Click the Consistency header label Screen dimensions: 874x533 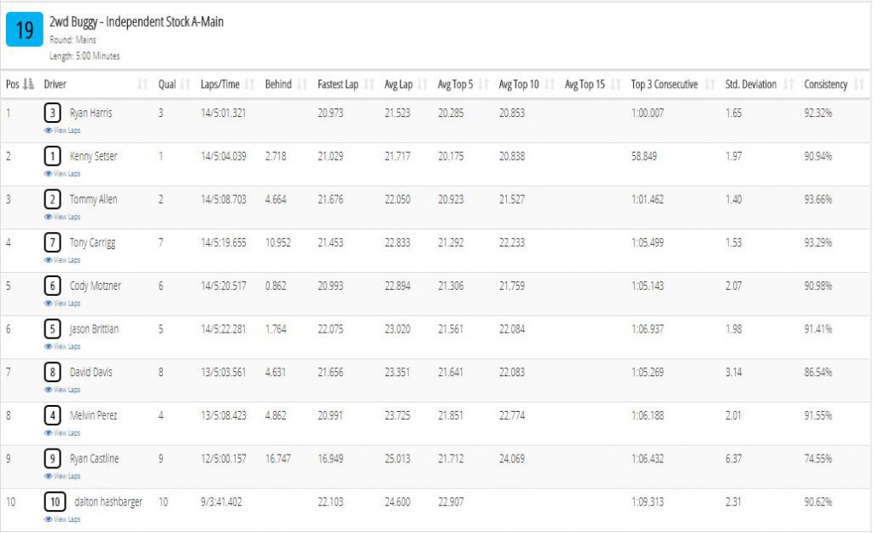[x=825, y=84]
